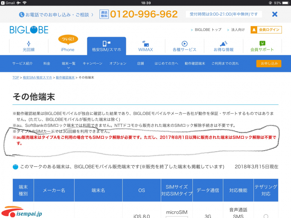Tap the orange お申し込み button
Screen dimensions: 291x218
point(269,63)
